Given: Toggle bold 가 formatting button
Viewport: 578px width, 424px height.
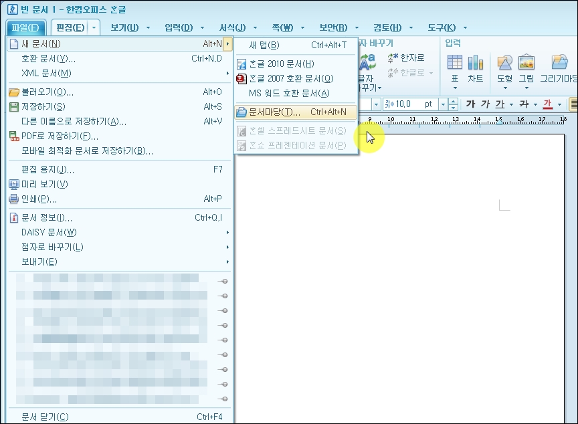Looking at the screenshot, I should pyautogui.click(x=470, y=104).
